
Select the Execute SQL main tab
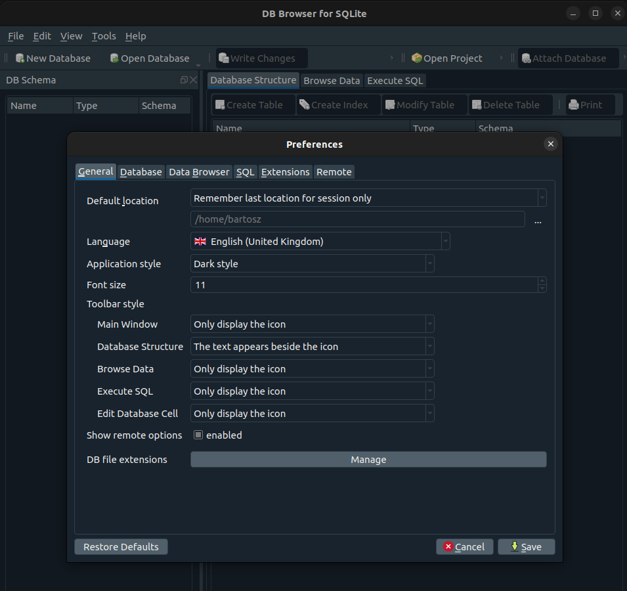coord(395,80)
